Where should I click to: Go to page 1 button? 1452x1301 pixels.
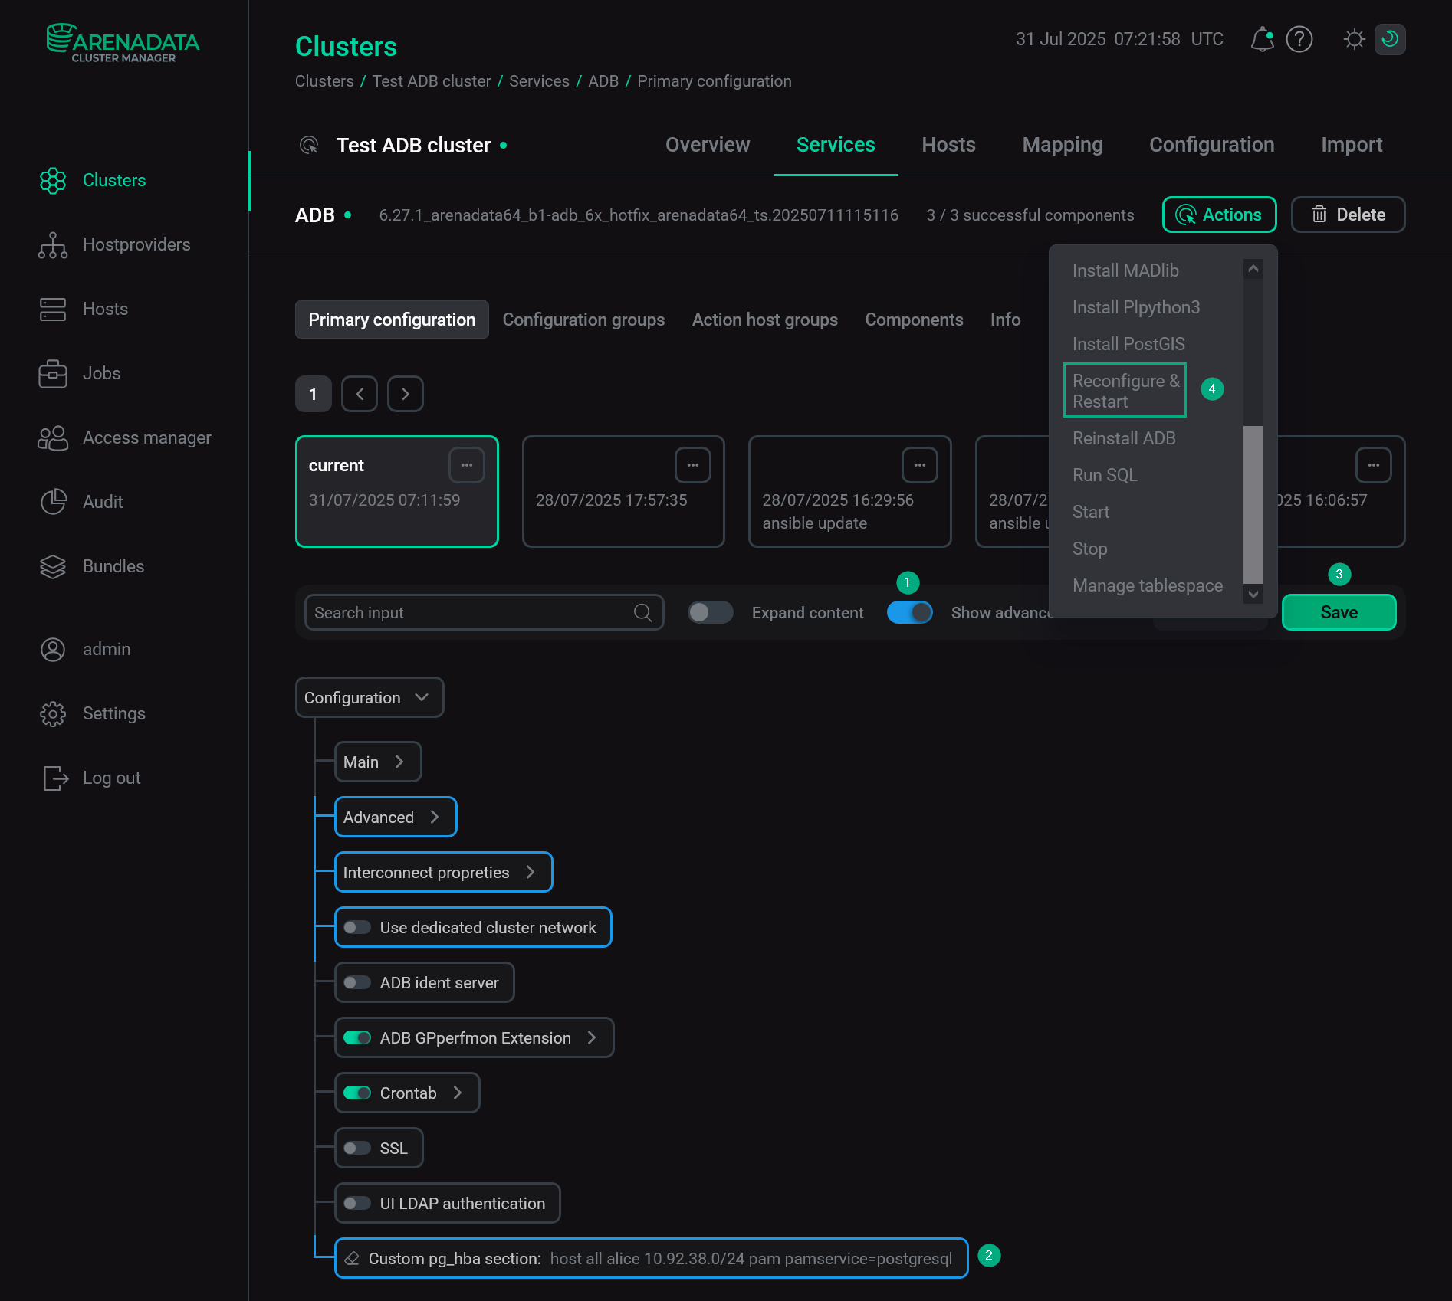313,394
